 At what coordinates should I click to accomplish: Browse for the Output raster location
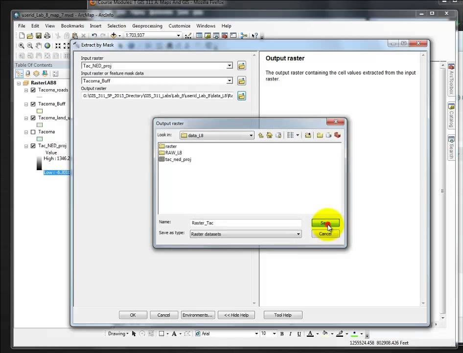[x=242, y=96]
